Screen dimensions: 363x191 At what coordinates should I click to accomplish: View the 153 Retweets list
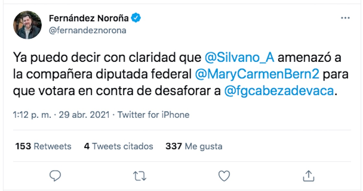43,146
